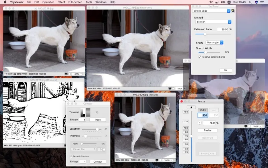Open the Tools menu
The image size is (268, 168).
click(x=89, y=2)
